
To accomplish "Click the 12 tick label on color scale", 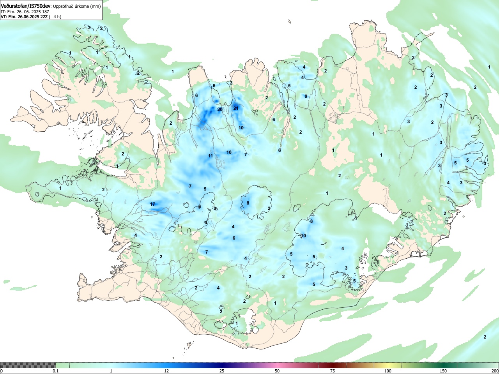I will coord(166,371).
